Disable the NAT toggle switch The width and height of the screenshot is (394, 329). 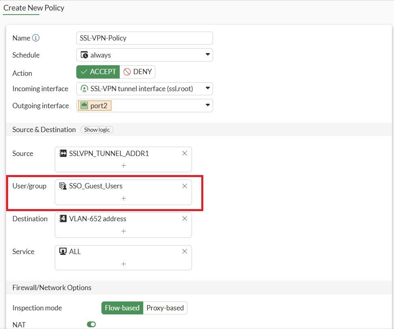click(91, 324)
